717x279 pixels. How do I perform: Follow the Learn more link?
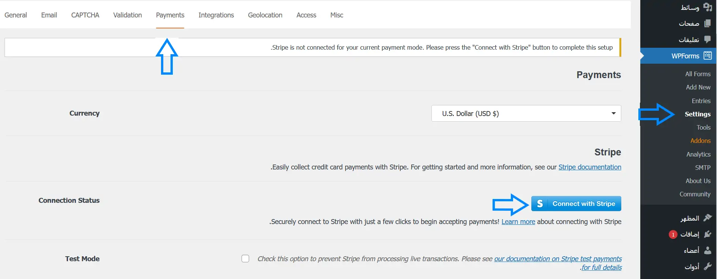coord(518,222)
